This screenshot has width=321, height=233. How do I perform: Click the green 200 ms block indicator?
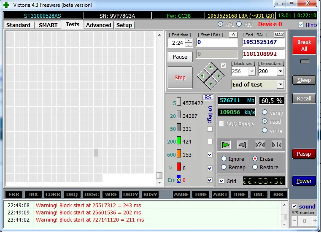coord(179,141)
